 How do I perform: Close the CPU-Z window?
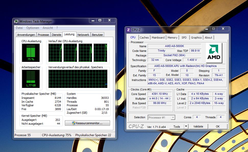223,29
